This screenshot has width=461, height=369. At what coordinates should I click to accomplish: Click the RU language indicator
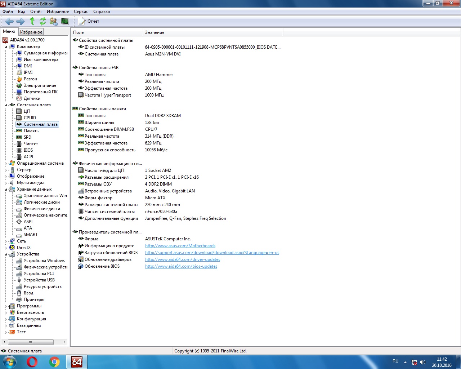tap(395, 361)
